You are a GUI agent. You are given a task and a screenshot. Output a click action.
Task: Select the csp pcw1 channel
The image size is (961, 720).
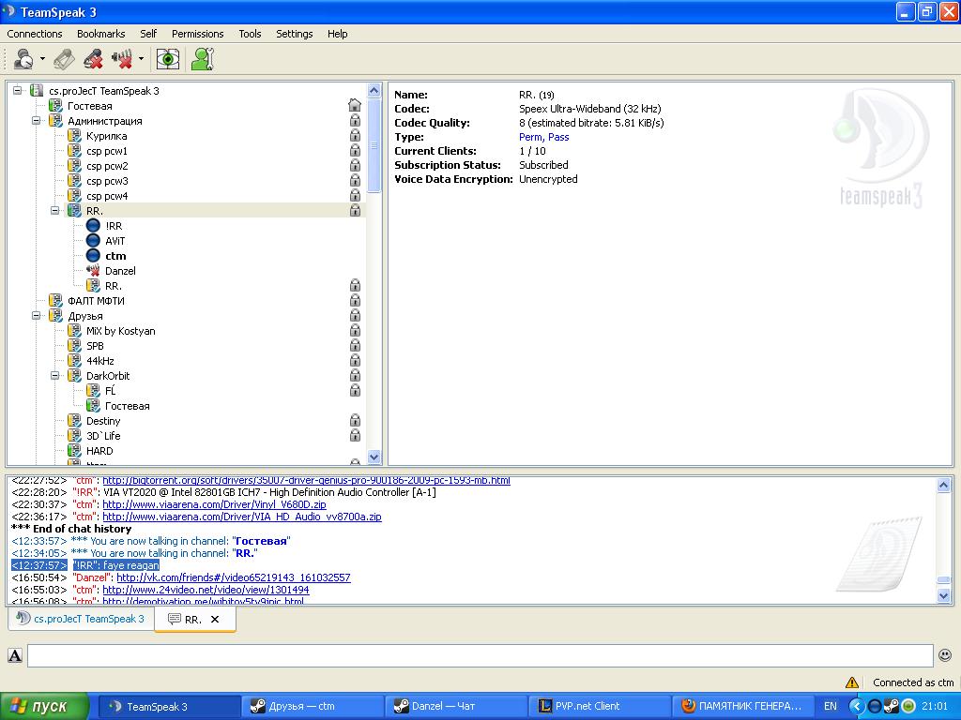coord(107,151)
